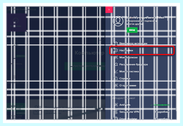Select SecureLine VPN product entry

point(129,112)
